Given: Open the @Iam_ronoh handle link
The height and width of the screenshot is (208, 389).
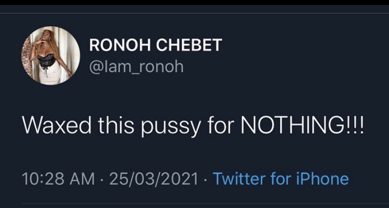Looking at the screenshot, I should pos(136,66).
